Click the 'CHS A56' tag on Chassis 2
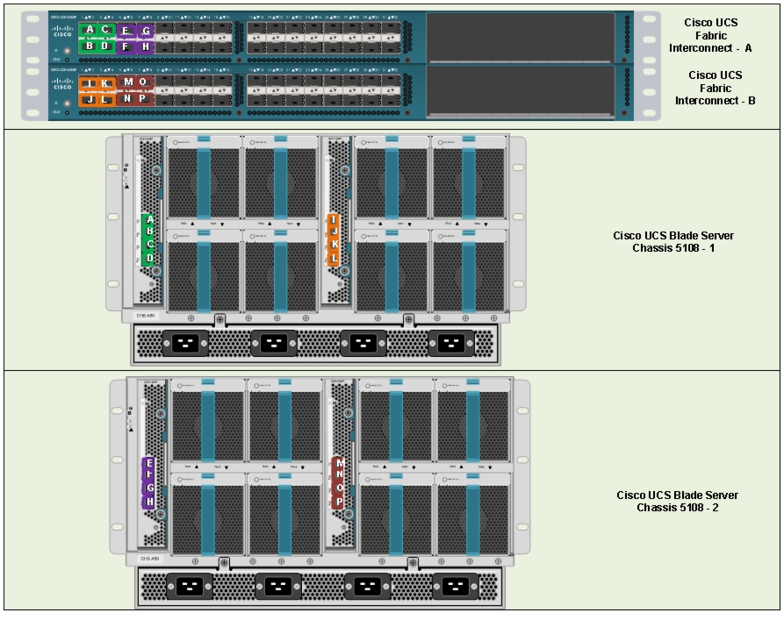Image resolution: width=784 pixels, height=620 pixels. click(149, 559)
